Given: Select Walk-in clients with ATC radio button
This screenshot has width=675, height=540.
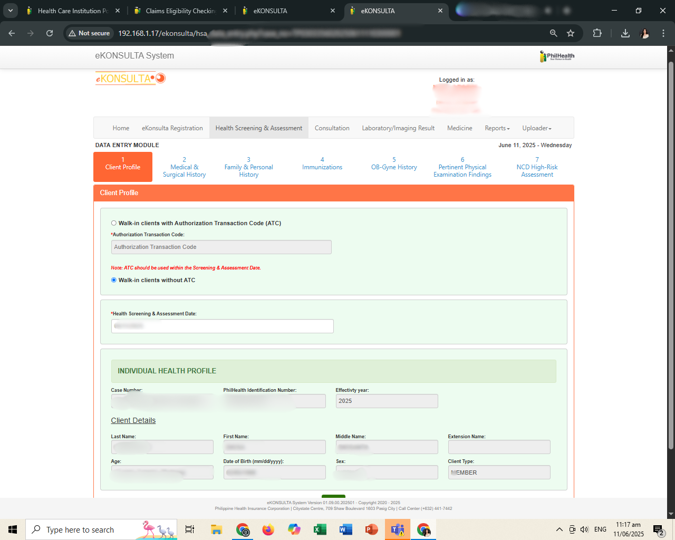Looking at the screenshot, I should pos(114,223).
